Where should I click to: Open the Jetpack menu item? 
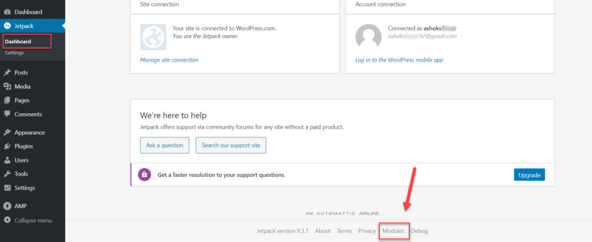tap(32, 26)
